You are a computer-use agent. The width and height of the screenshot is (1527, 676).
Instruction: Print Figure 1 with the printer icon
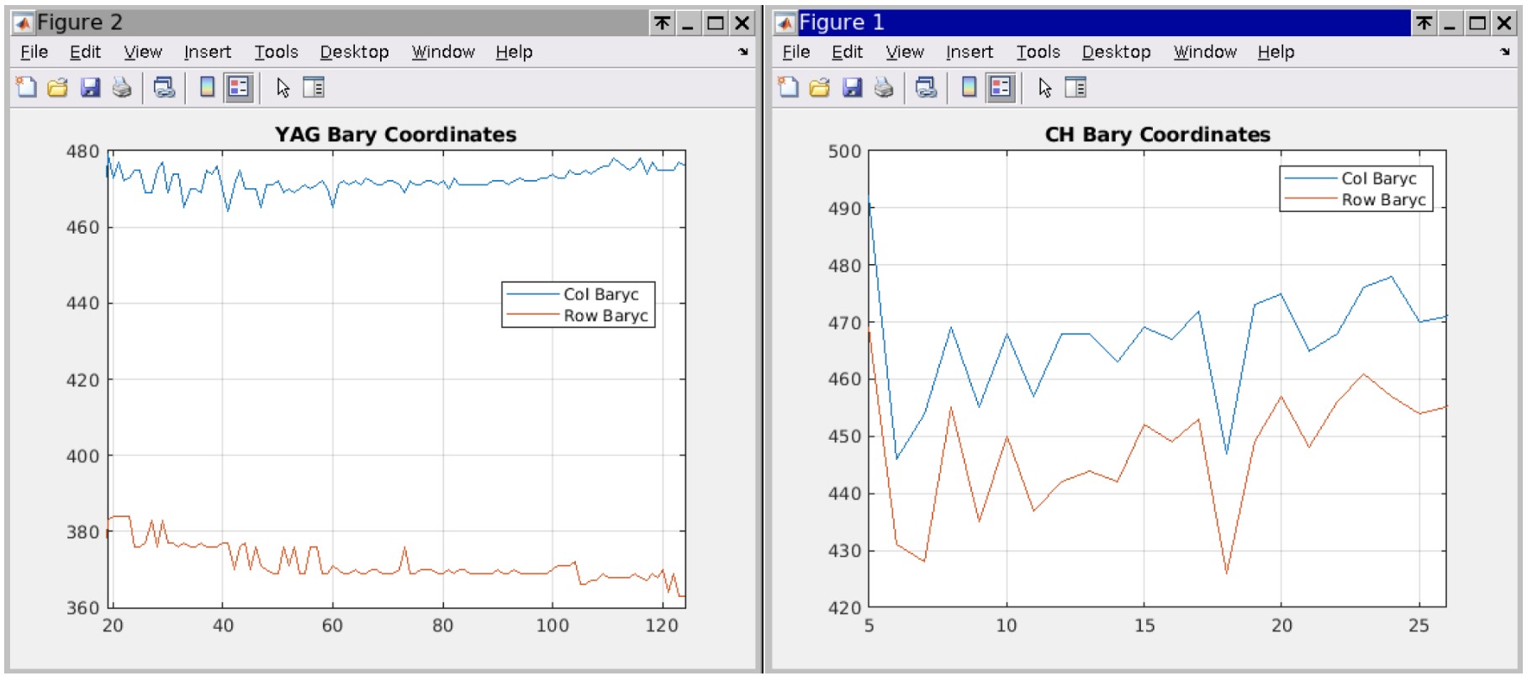tap(883, 87)
